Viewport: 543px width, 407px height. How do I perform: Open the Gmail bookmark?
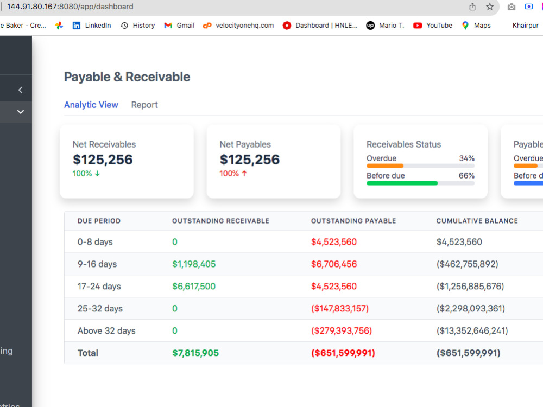[179, 26]
